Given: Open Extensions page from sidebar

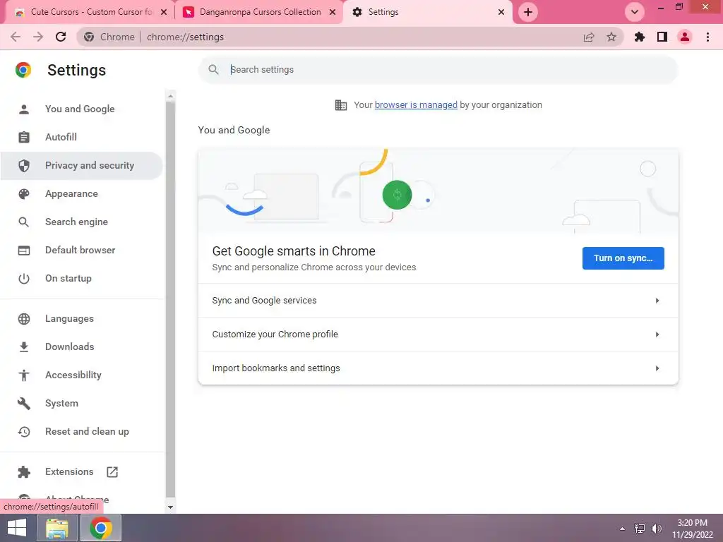Looking at the screenshot, I should 69,471.
